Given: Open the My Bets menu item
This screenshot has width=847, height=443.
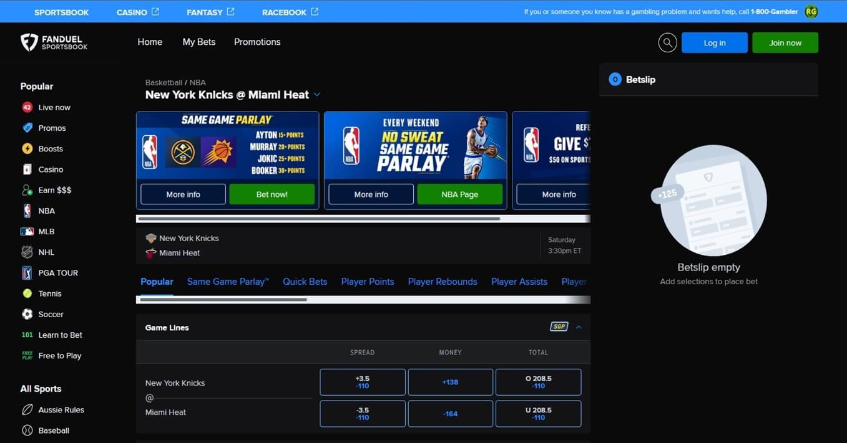Looking at the screenshot, I should tap(199, 42).
